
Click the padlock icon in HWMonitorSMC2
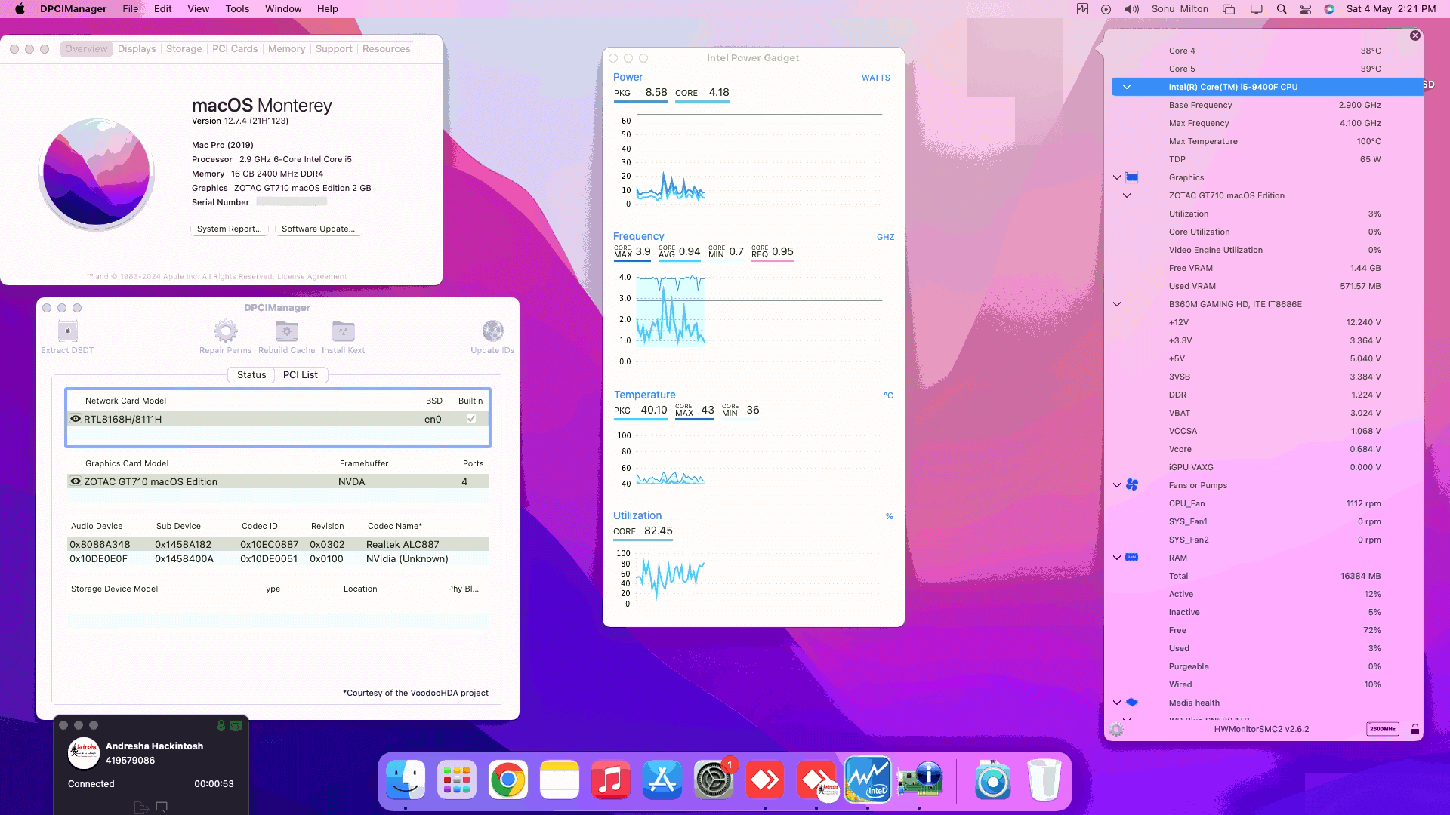point(1415,729)
